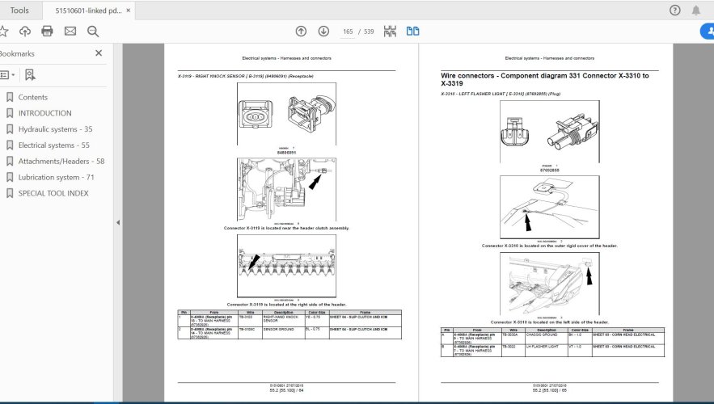Click the email envelope icon
Viewport: 714px width, 404px height.
70,32
